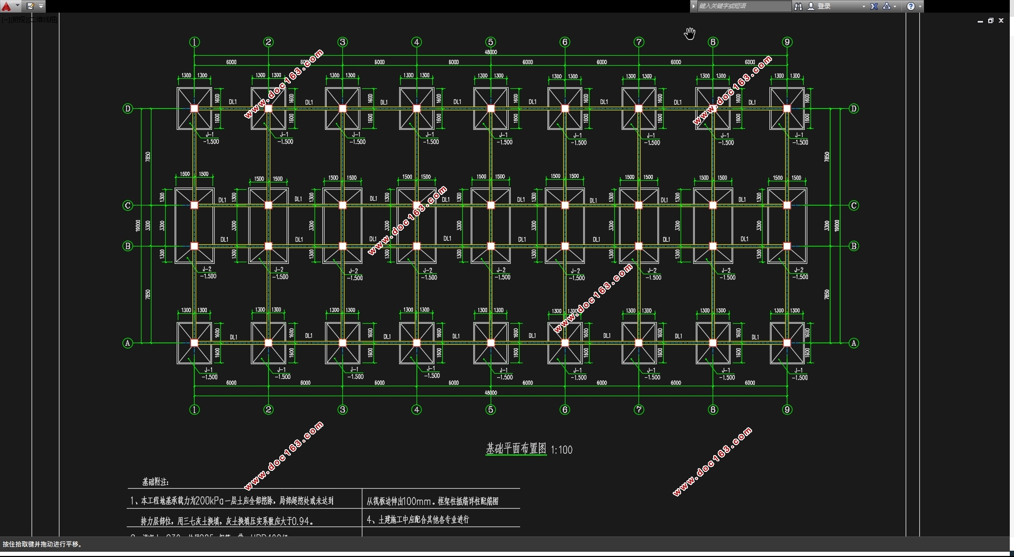This screenshot has width=1014, height=557.
Task: Click the binoculars search icon
Action: [x=798, y=6]
